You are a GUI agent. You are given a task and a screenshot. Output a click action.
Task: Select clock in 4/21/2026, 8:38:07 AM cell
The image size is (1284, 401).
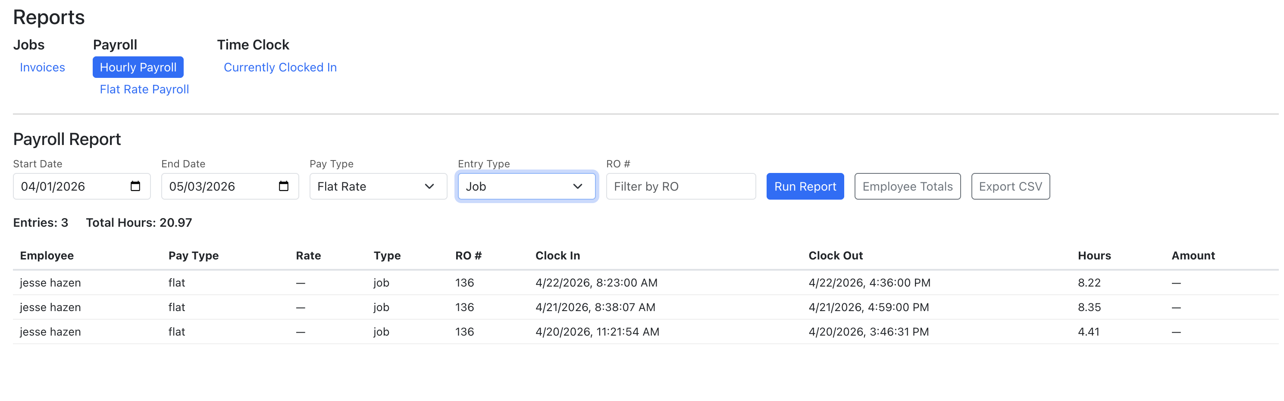595,307
